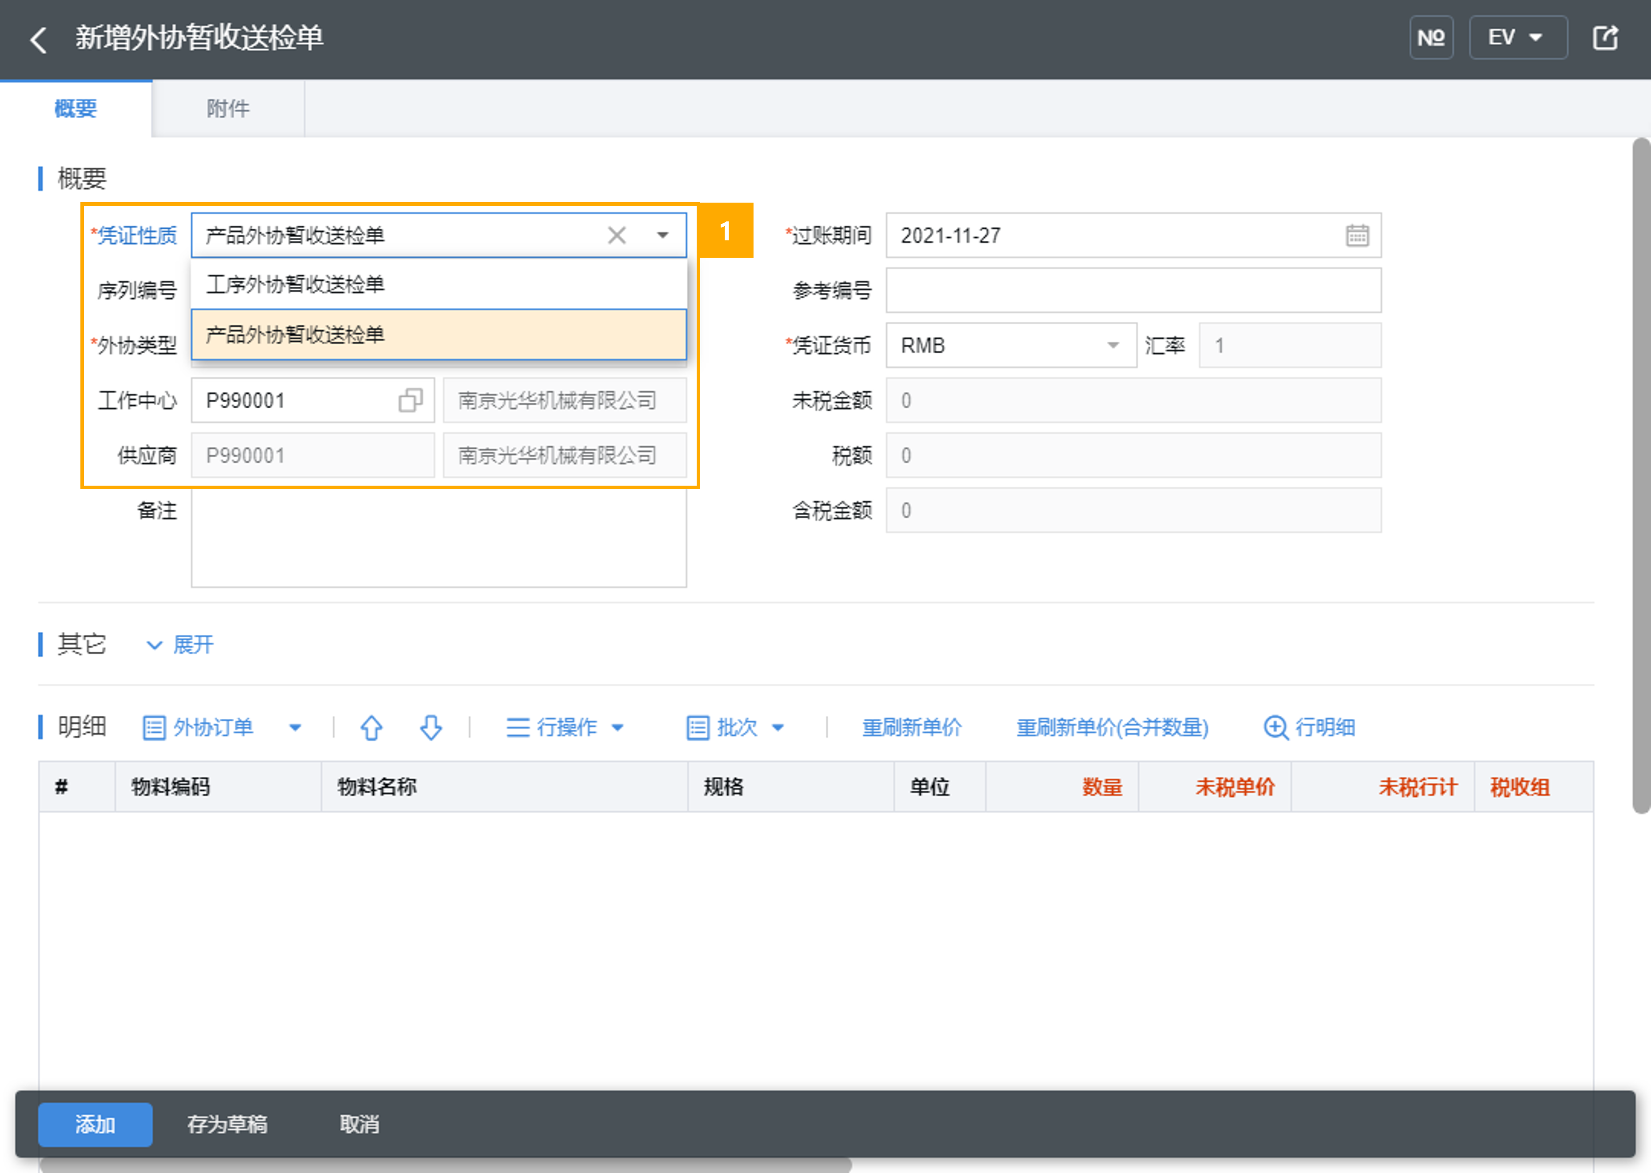
Task: Click the # column header
Action: point(76,786)
